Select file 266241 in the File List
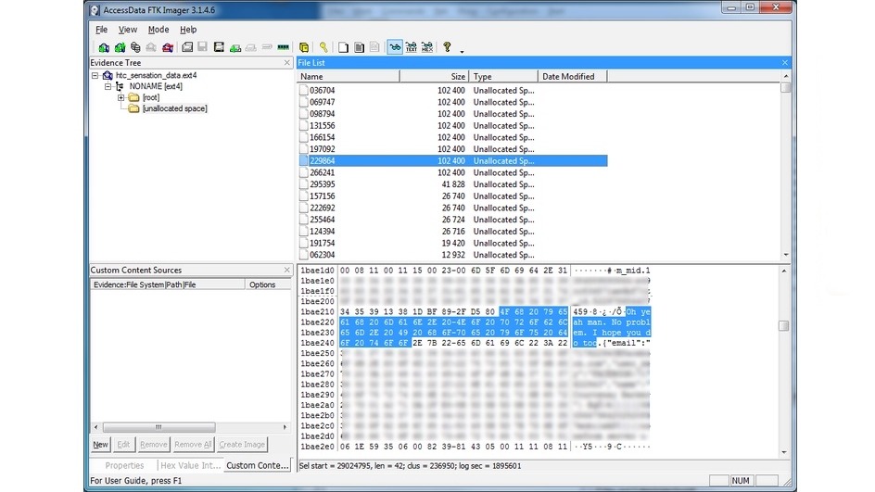 point(323,172)
